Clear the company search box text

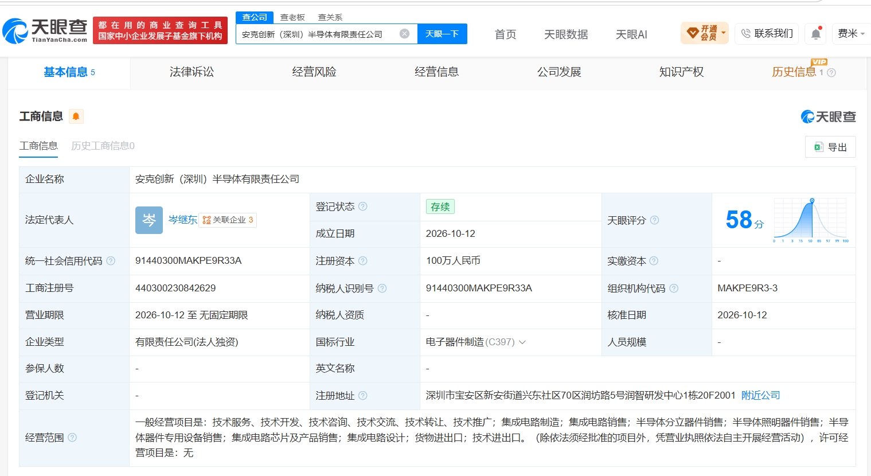tap(404, 34)
